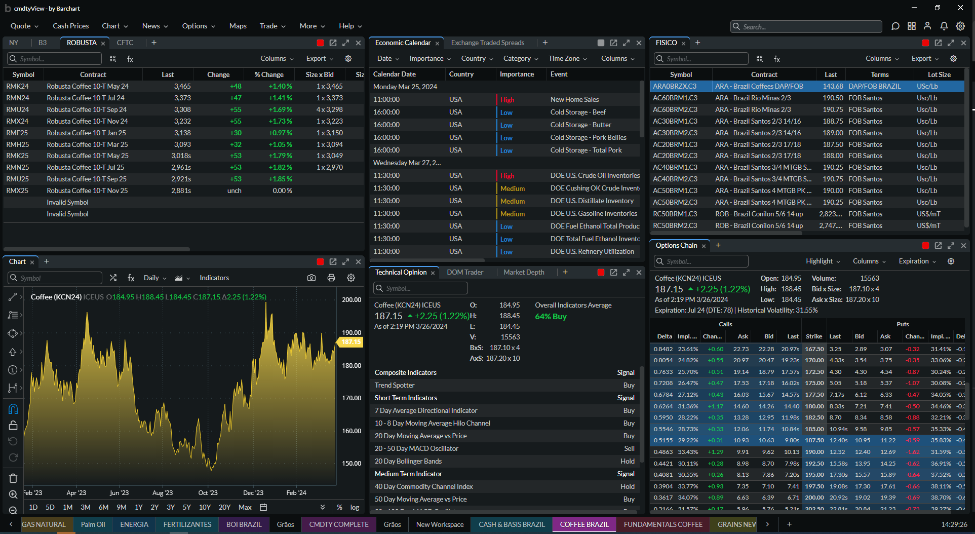Viewport: 975px width, 534px height.
Task: Toggle percent scale on chart
Action: pyautogui.click(x=339, y=507)
